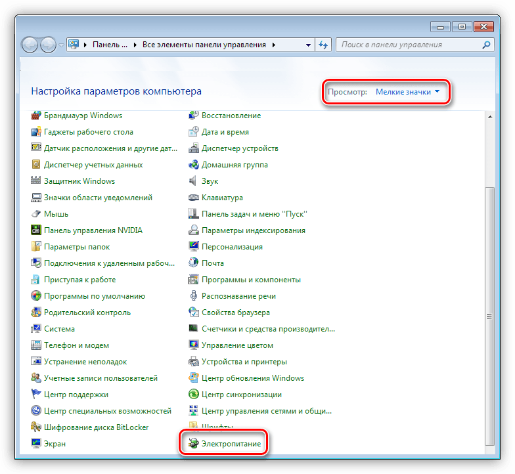Click the Защитник Windows icon

[x=35, y=181]
